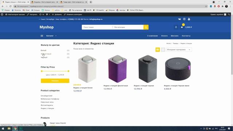Click Изменить категорию in admin bar
The image size is (233, 131).
[x=73, y=15]
